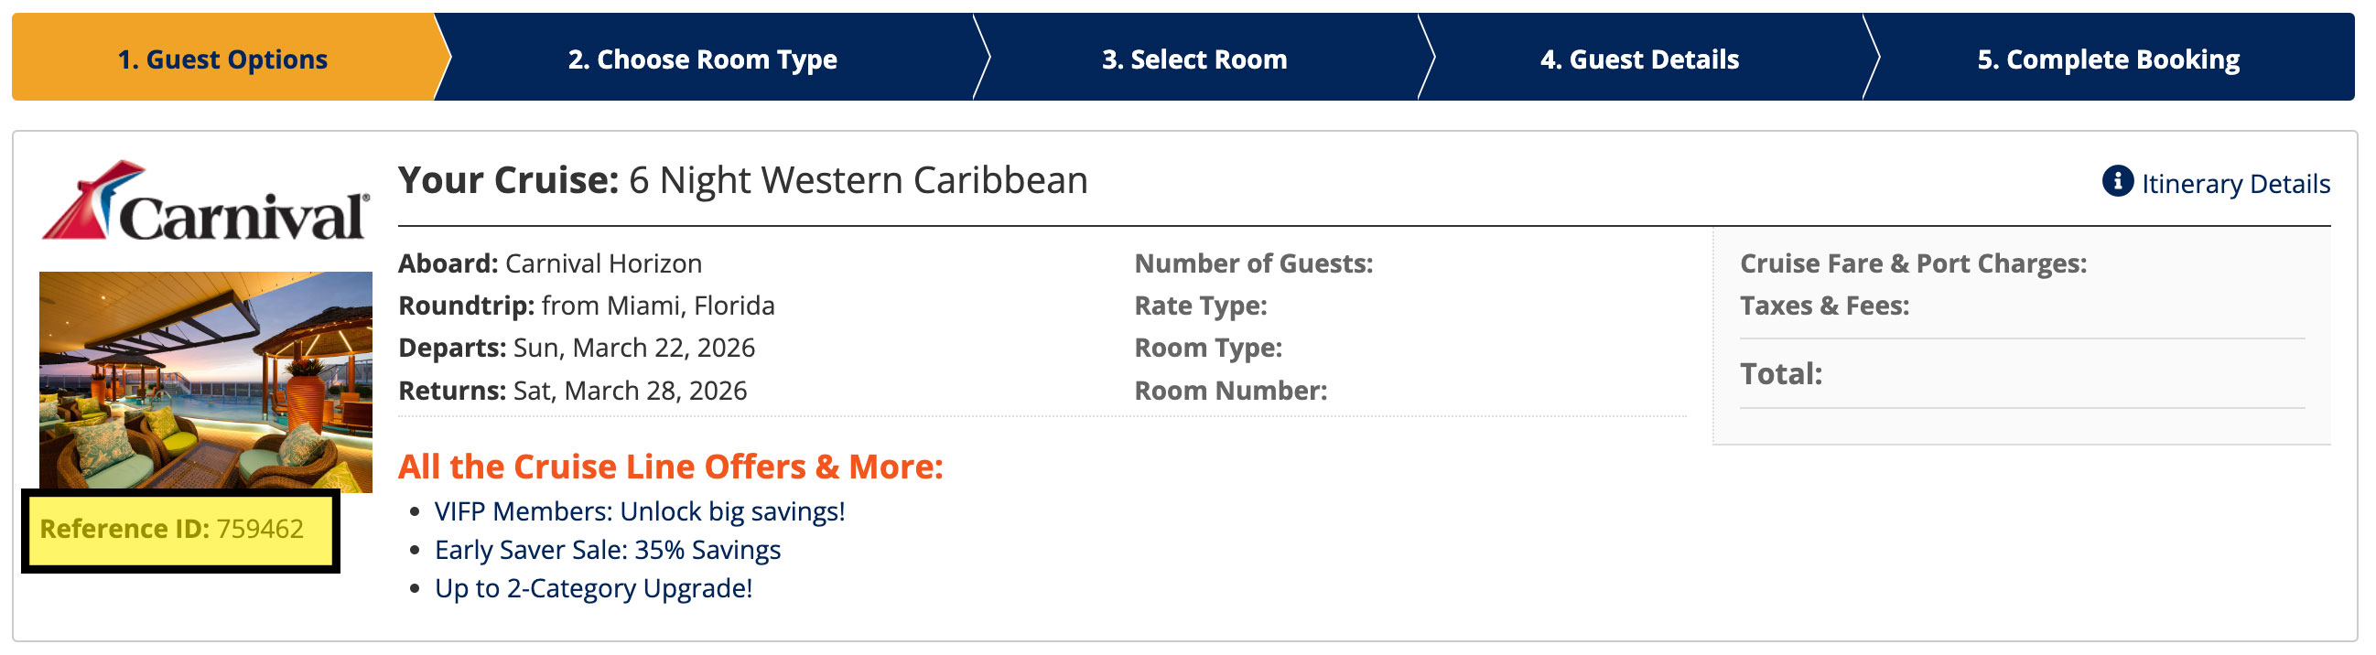Go to the Guest Options step
Image resolution: width=2376 pixels, height=655 pixels.
click(222, 59)
